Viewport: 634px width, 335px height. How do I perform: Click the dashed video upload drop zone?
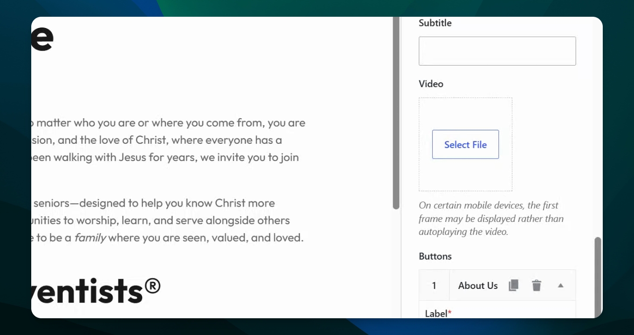(x=465, y=144)
